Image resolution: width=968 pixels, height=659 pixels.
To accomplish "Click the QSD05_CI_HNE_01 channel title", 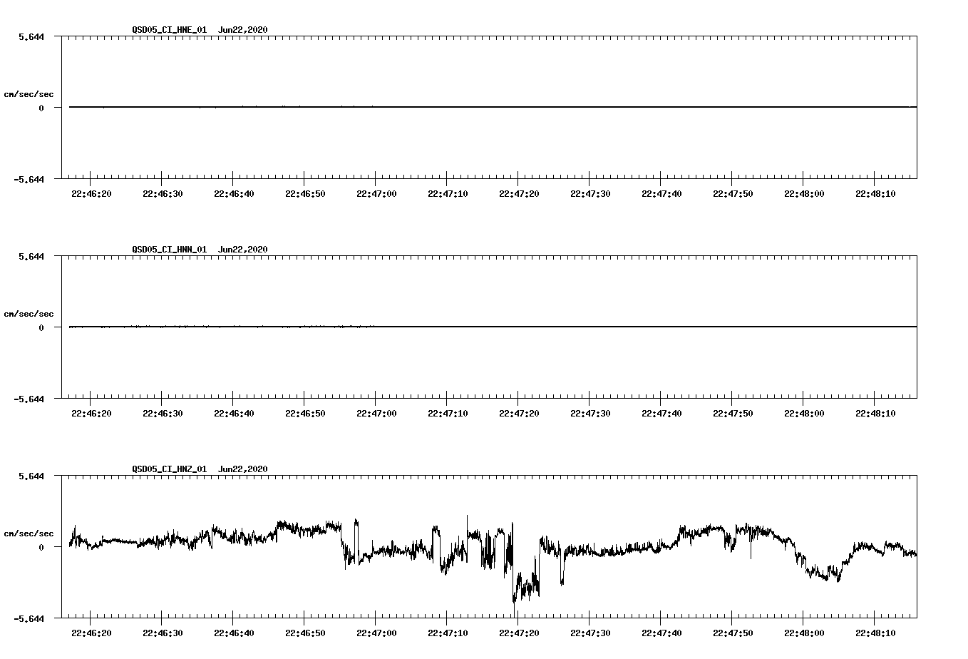I will click(170, 30).
